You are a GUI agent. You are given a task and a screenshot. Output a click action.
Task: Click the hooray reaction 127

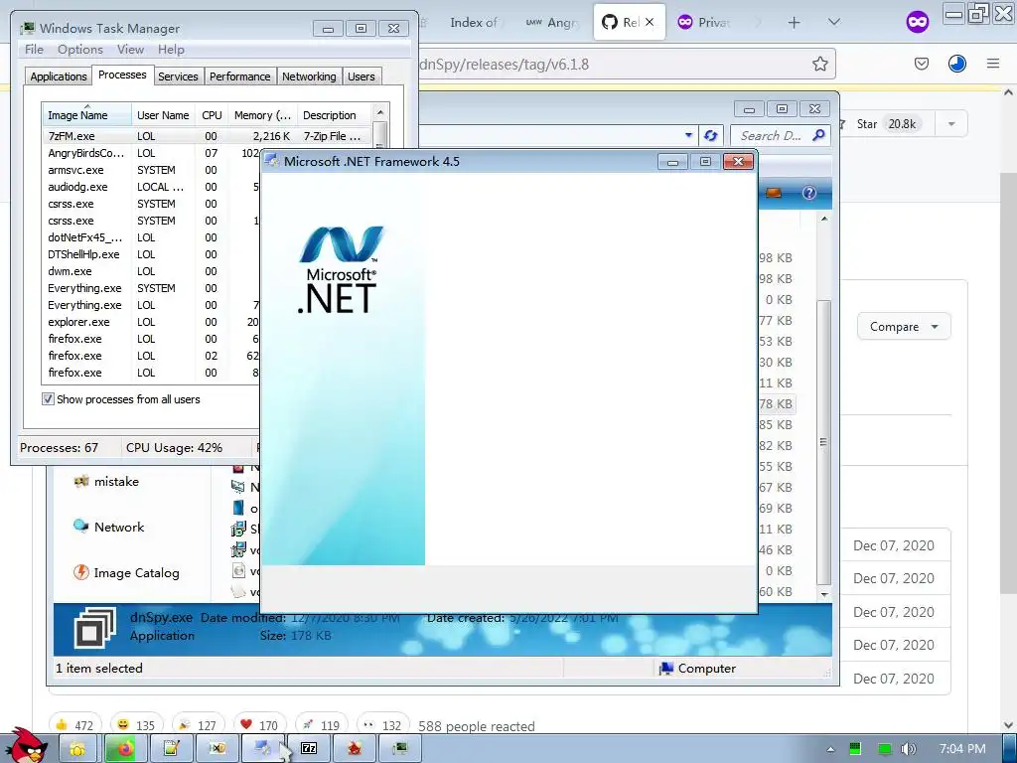pos(198,724)
